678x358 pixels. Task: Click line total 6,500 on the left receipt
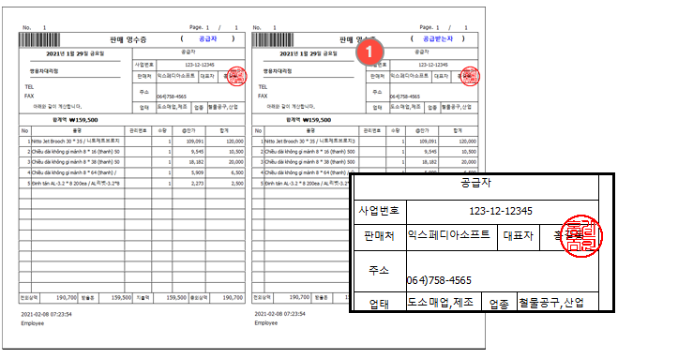[237, 172]
